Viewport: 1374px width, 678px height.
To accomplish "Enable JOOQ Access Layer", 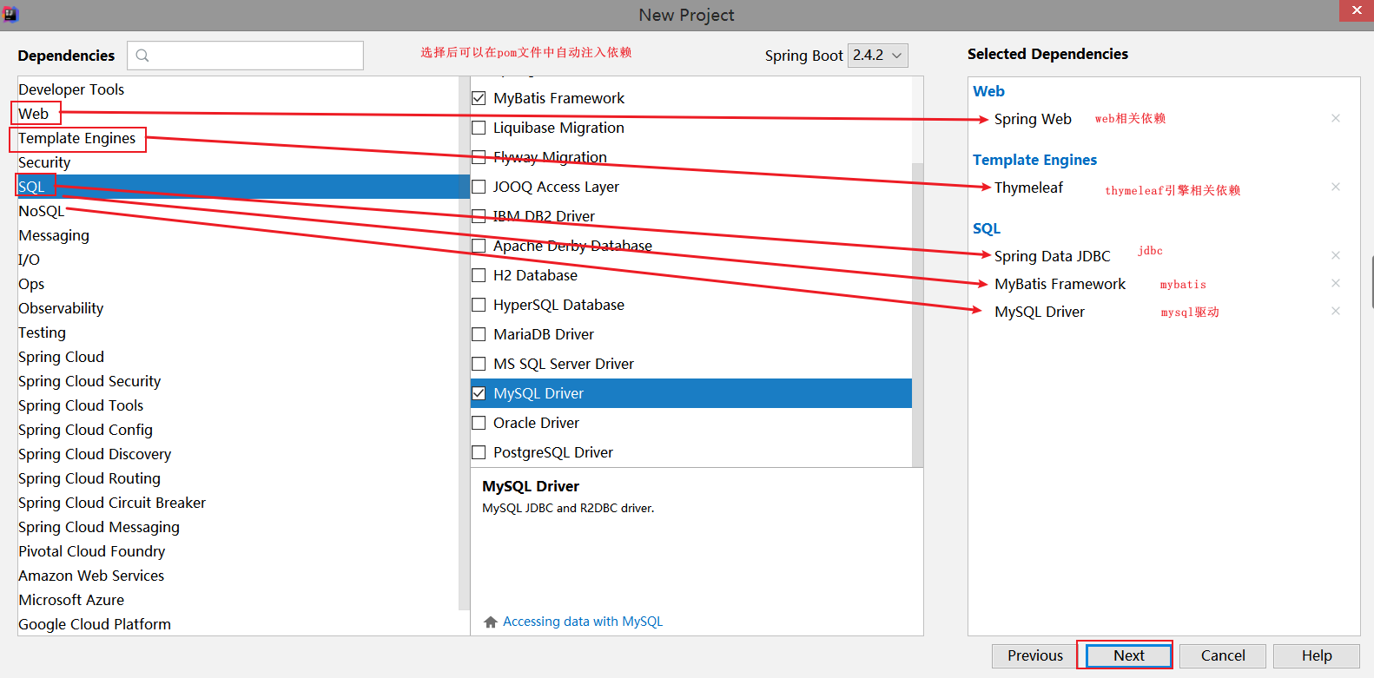I will [479, 187].
